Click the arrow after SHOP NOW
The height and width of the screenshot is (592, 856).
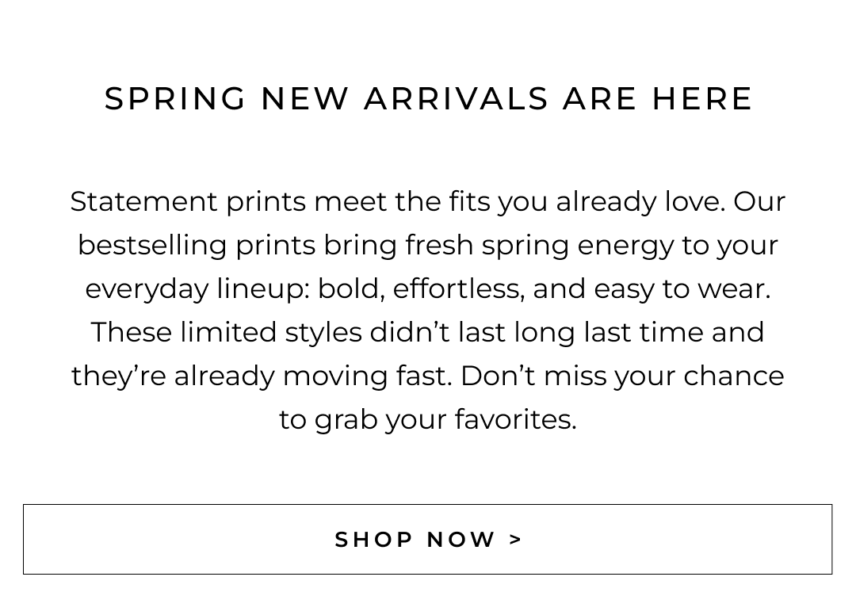(516, 540)
